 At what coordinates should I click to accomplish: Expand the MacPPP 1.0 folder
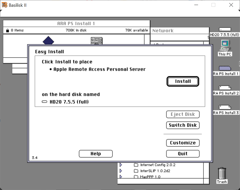[x=121, y=176]
